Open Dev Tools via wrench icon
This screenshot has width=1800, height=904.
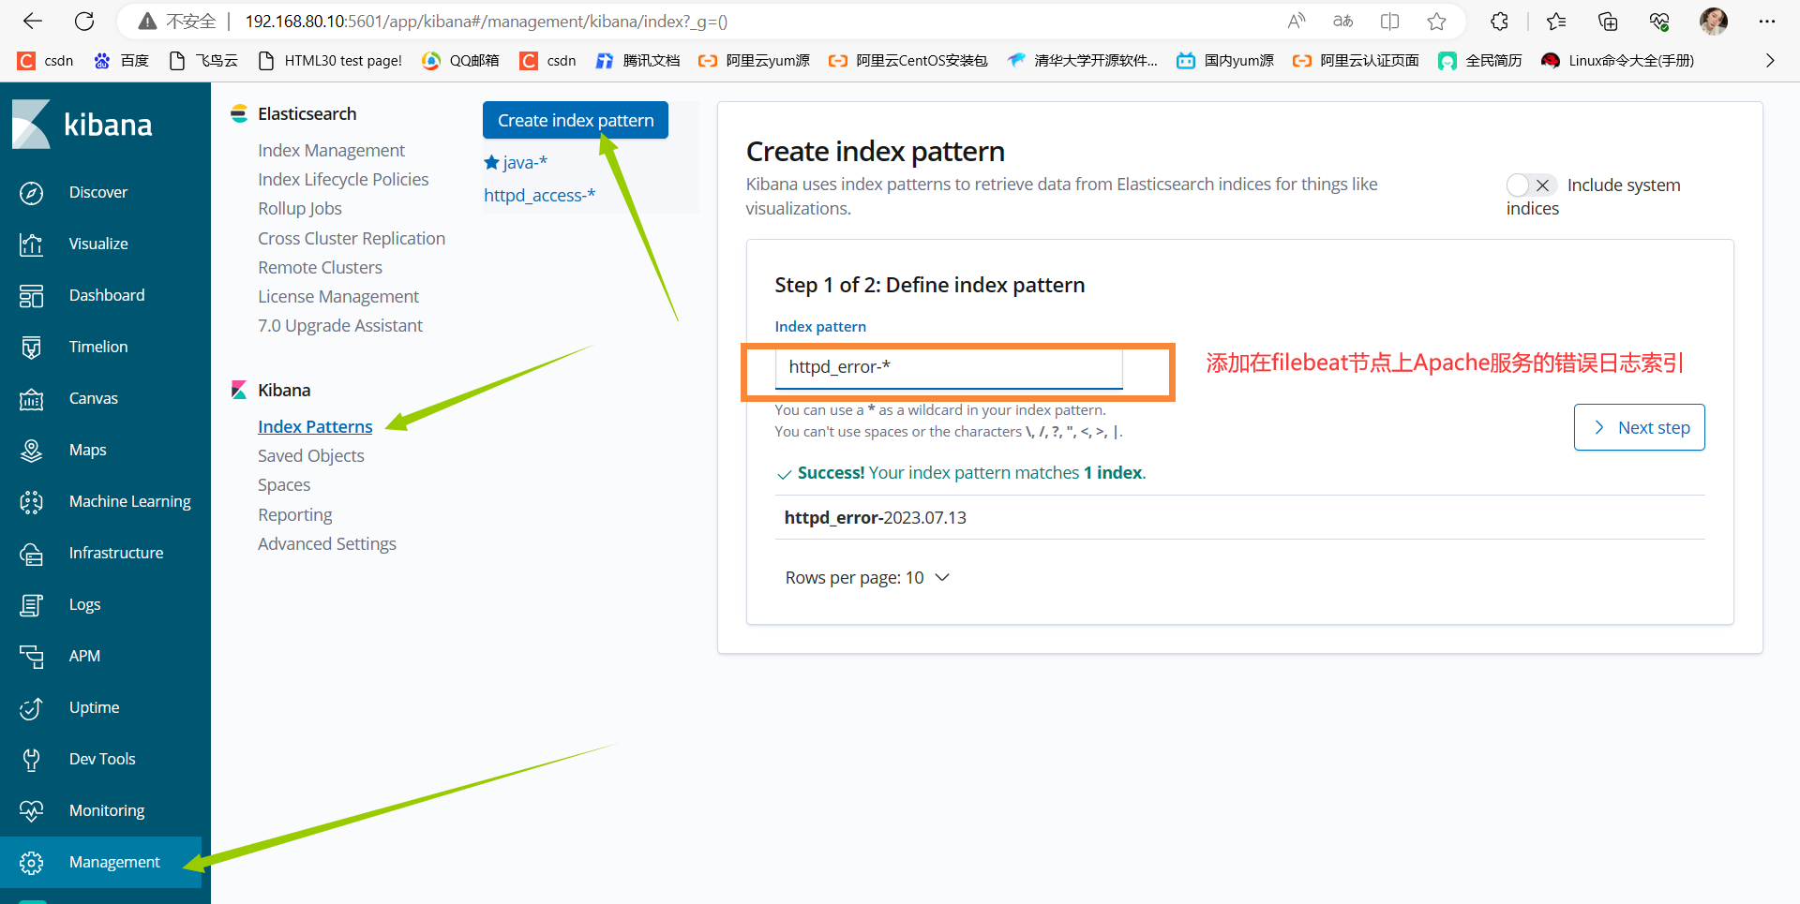32,760
